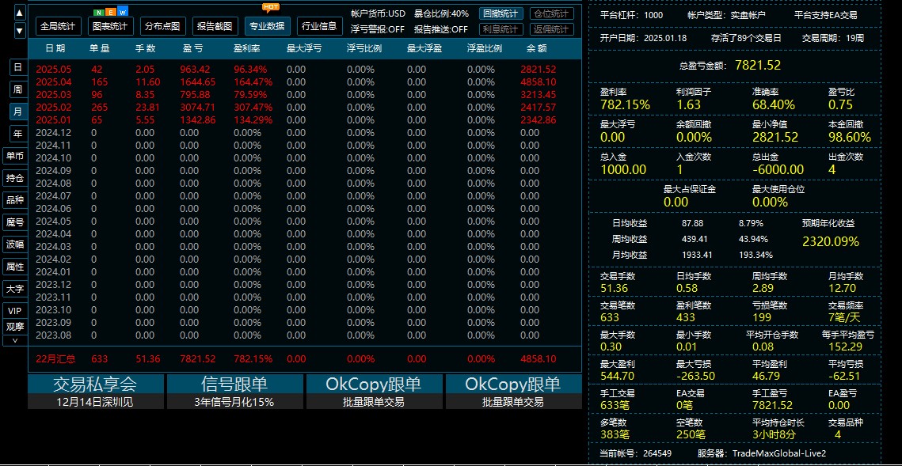Click the 782.15% 盈利率 value in stats panel
The image size is (902, 466).
point(625,104)
